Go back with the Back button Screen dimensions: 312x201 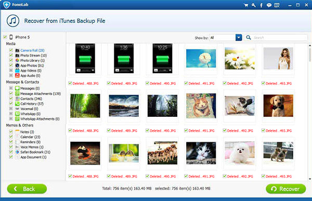pyautogui.click(x=27, y=189)
